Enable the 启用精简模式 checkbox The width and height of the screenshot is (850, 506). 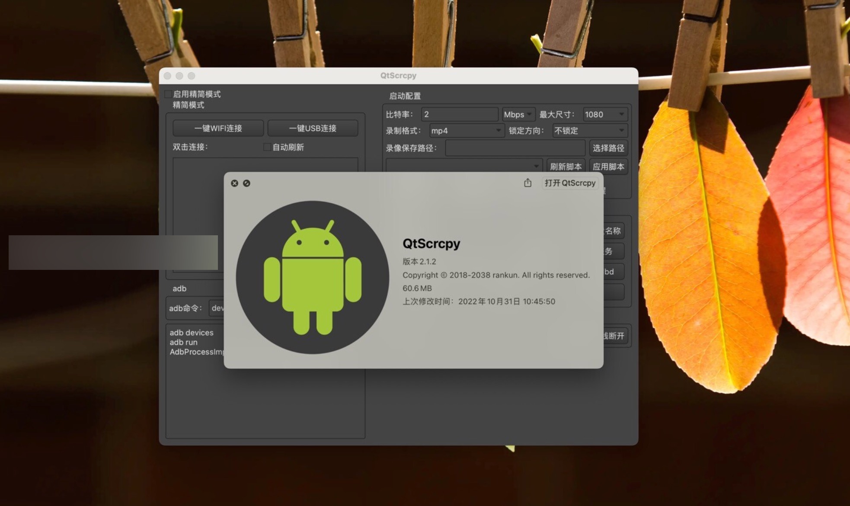(x=168, y=93)
